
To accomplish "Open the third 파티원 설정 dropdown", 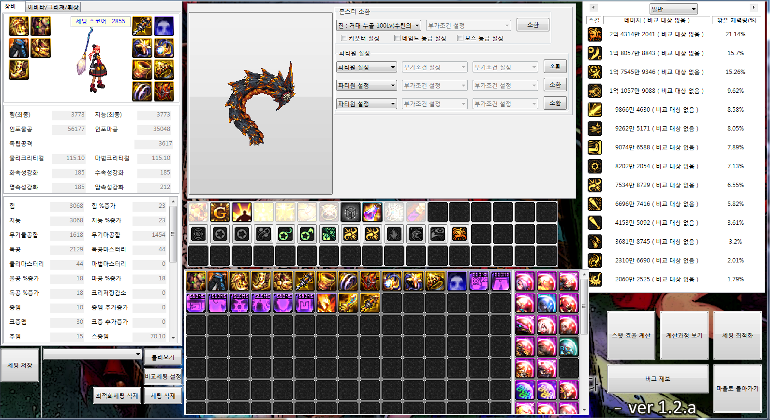I will point(367,104).
